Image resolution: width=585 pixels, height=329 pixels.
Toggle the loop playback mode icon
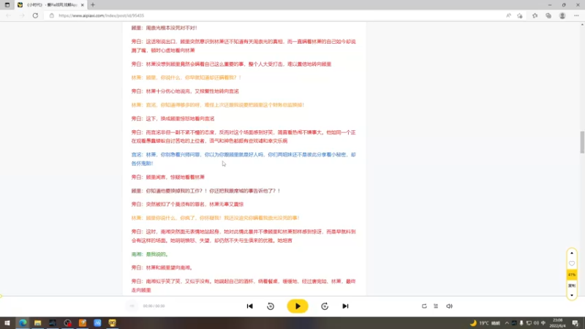pos(424,306)
